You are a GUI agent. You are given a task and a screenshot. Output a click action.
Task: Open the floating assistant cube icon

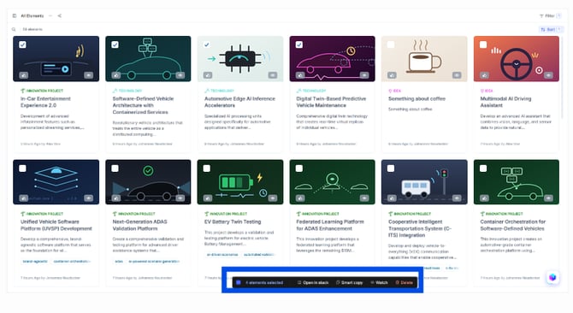[x=552, y=278]
